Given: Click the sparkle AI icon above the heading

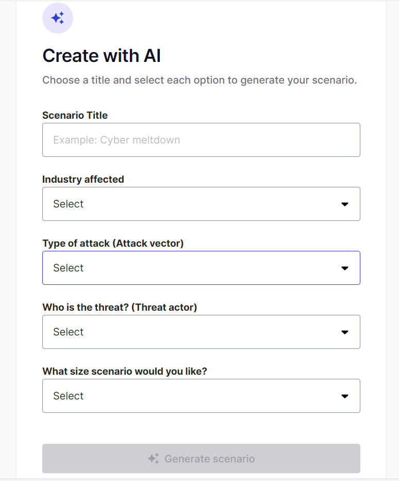Looking at the screenshot, I should tap(58, 18).
